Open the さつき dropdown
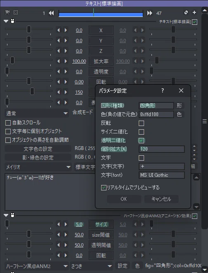208x273 pixels. 91,266
